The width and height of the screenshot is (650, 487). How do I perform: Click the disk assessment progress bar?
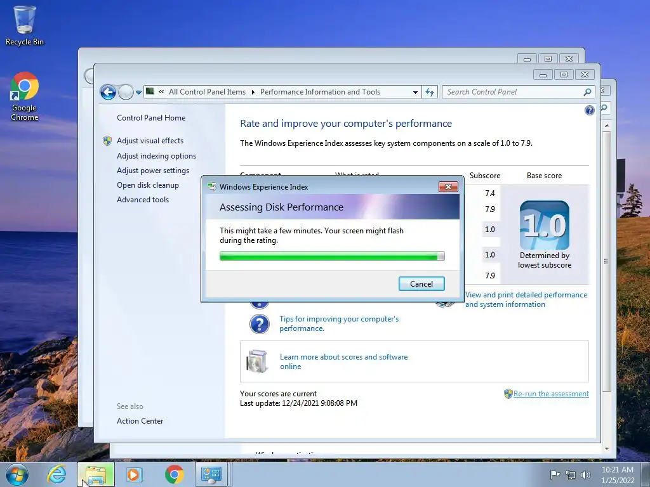[332, 256]
